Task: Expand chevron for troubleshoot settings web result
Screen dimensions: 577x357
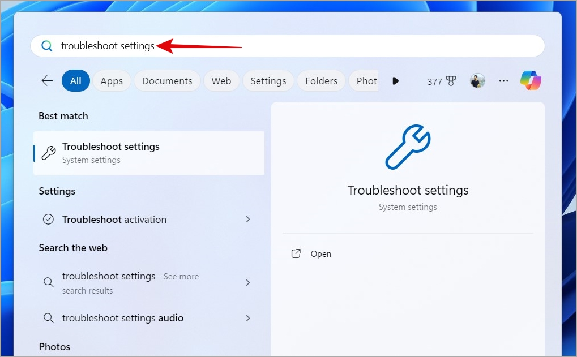Action: tap(248, 282)
